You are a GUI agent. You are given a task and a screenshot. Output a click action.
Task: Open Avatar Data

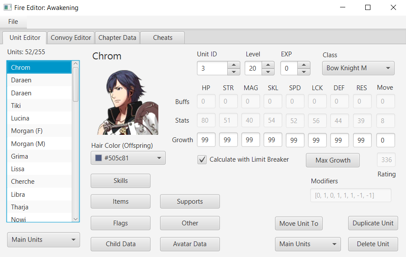190,244
